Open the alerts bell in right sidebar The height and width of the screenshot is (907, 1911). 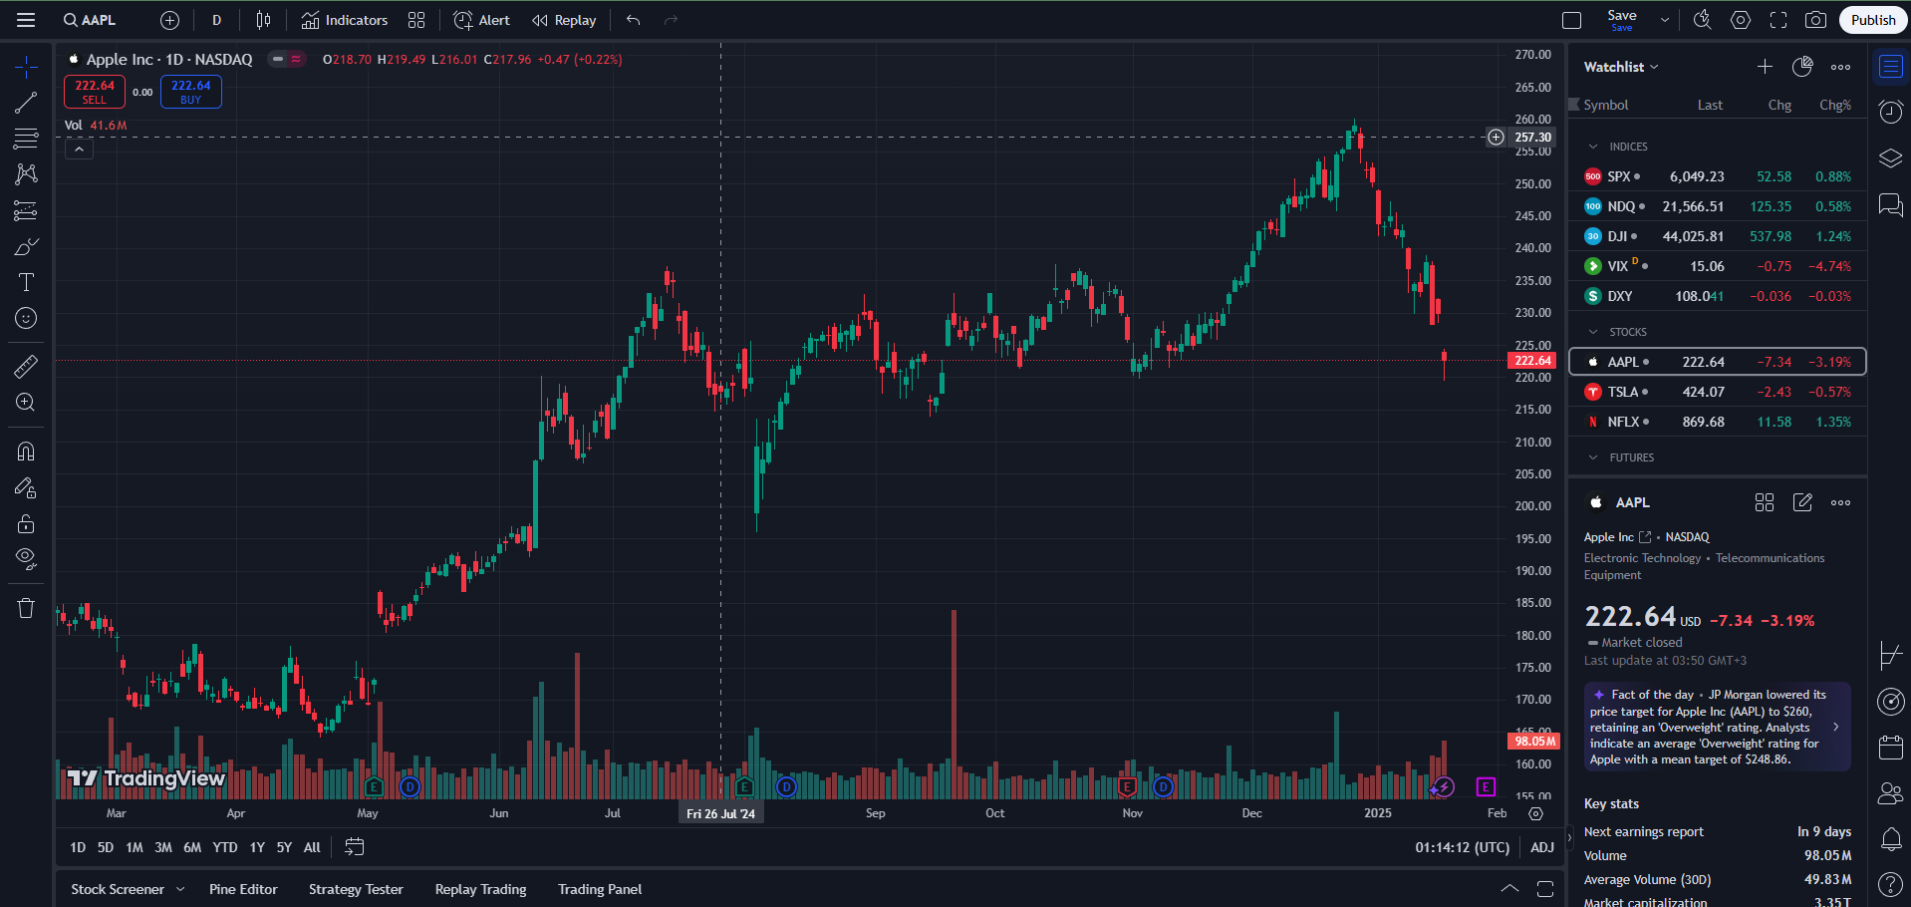click(1890, 839)
